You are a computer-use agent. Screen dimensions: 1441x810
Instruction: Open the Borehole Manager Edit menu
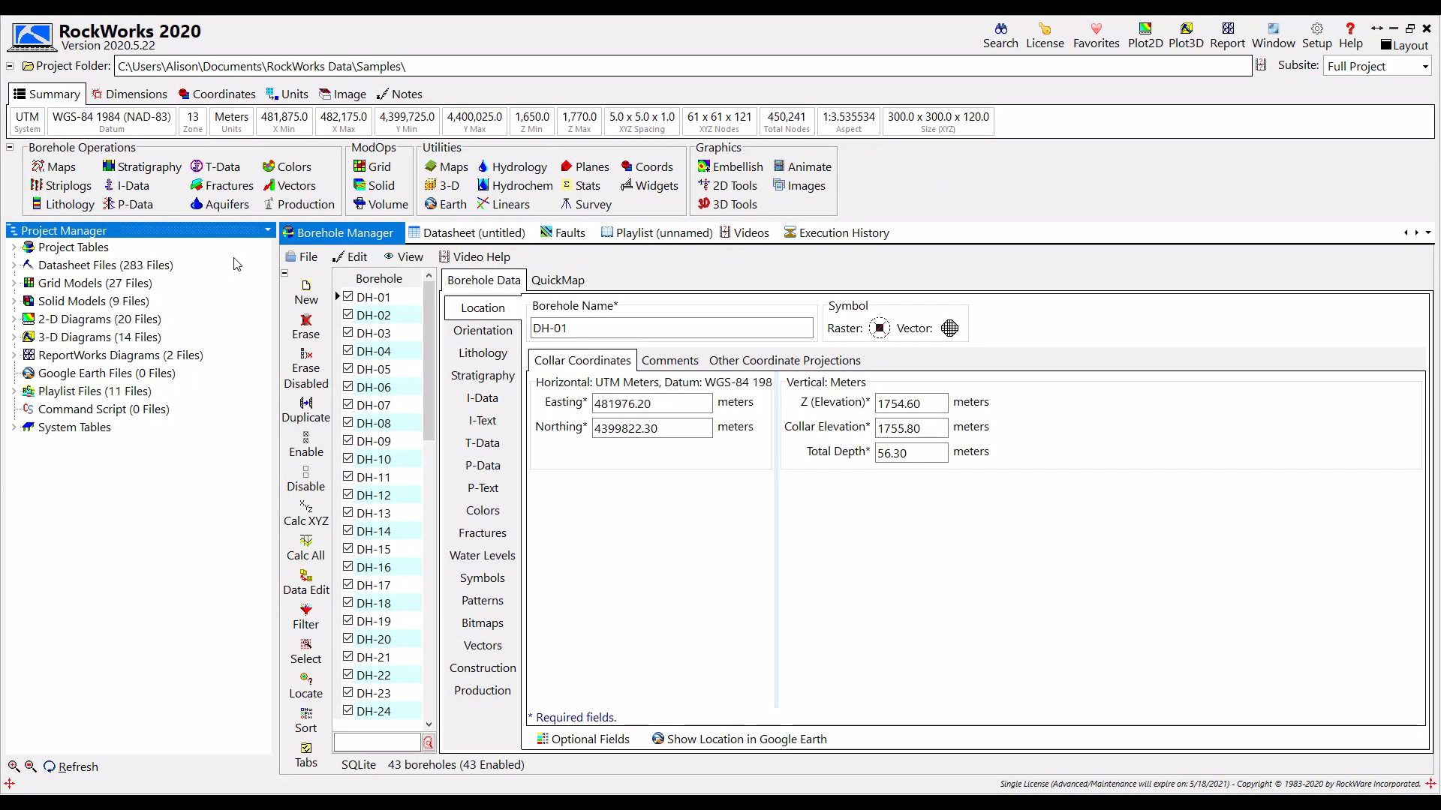click(350, 256)
